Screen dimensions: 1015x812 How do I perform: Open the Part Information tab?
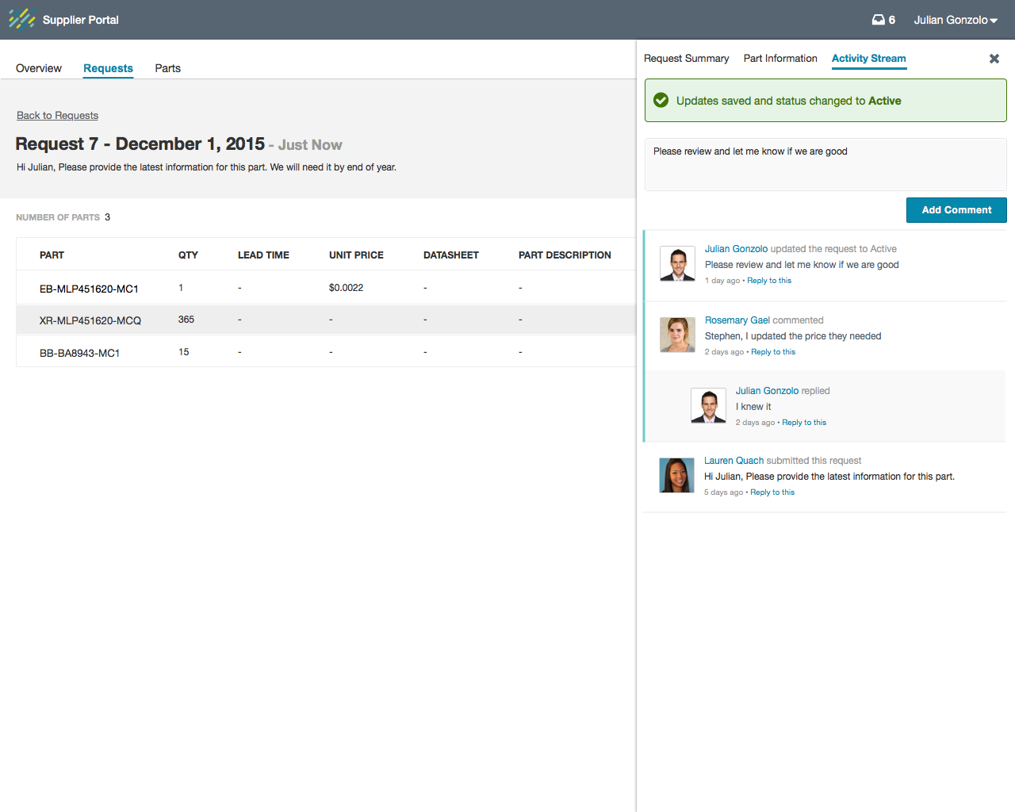coord(779,59)
